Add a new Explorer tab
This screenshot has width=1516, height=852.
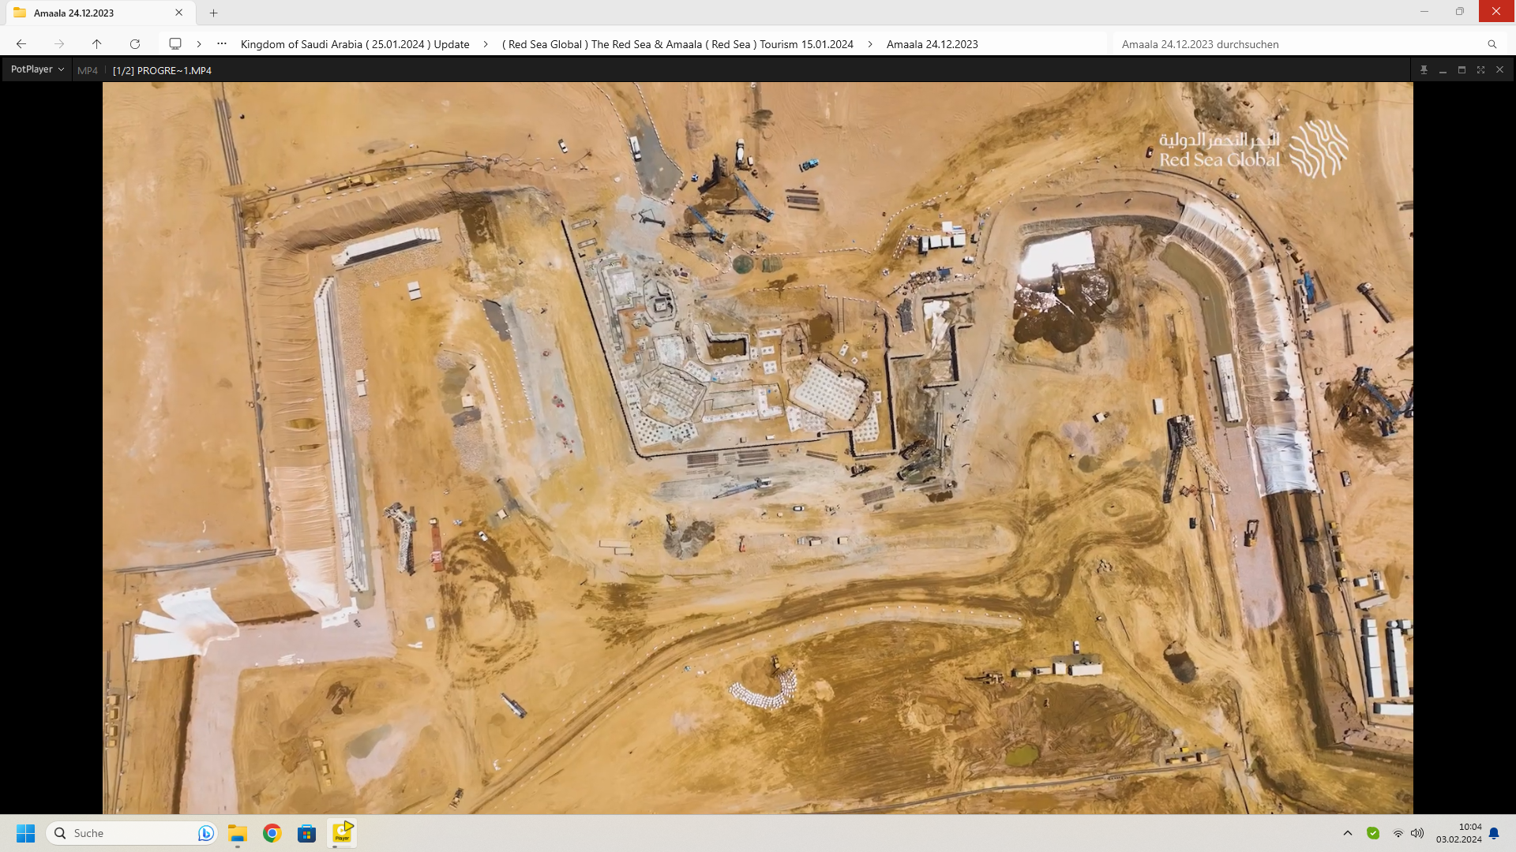click(213, 13)
